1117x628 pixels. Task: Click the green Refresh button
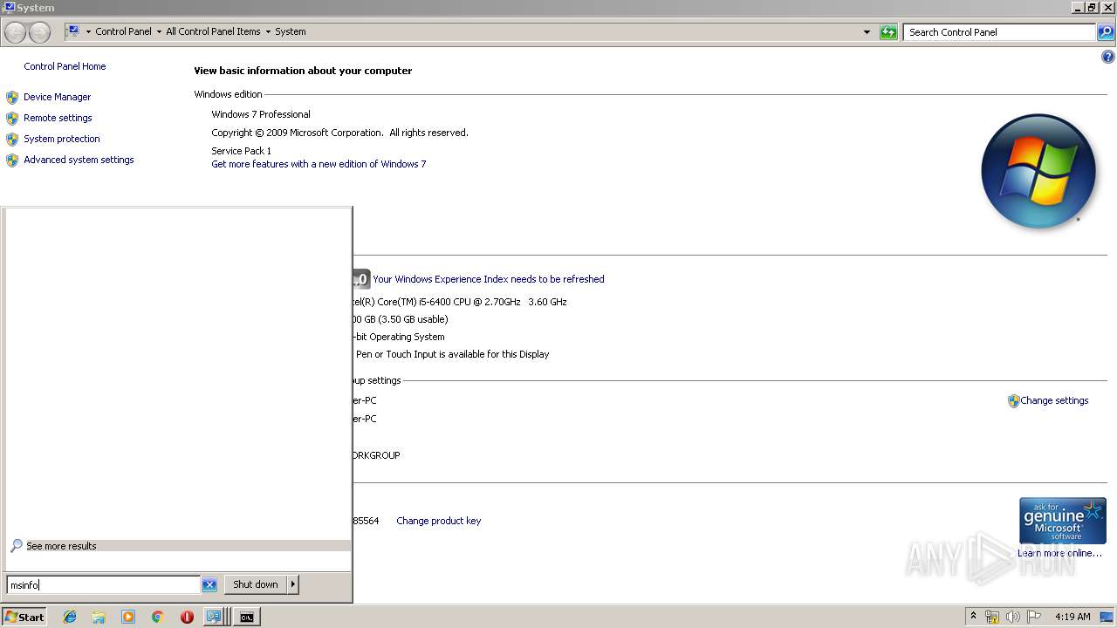[888, 32]
